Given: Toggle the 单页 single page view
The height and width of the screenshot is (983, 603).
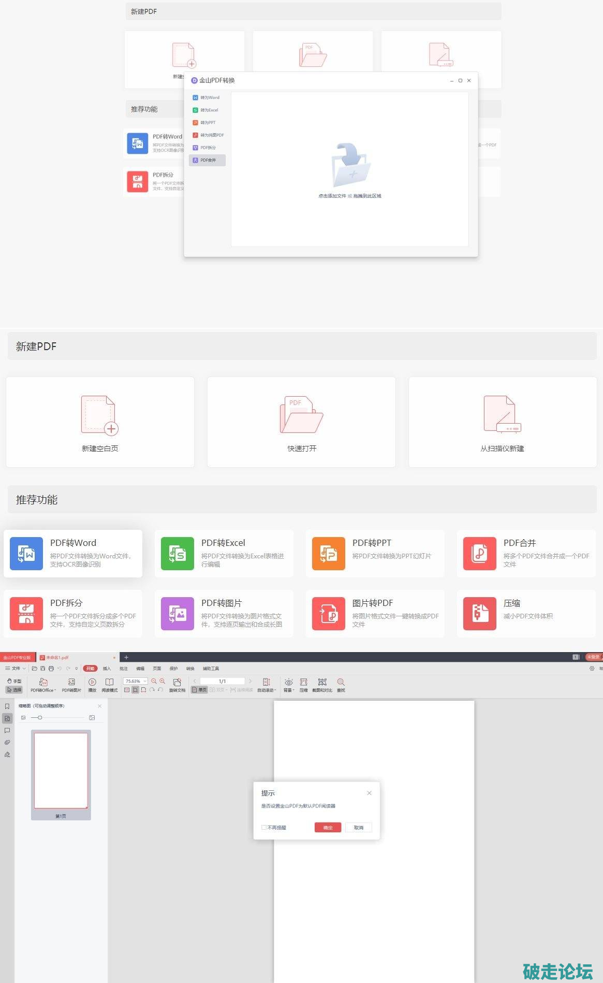Looking at the screenshot, I should tap(199, 690).
